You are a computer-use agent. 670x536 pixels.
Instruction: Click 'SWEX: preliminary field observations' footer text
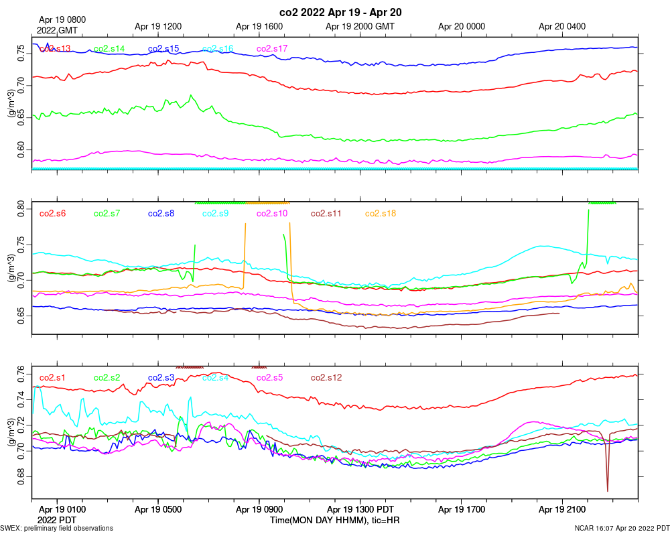pos(56,529)
